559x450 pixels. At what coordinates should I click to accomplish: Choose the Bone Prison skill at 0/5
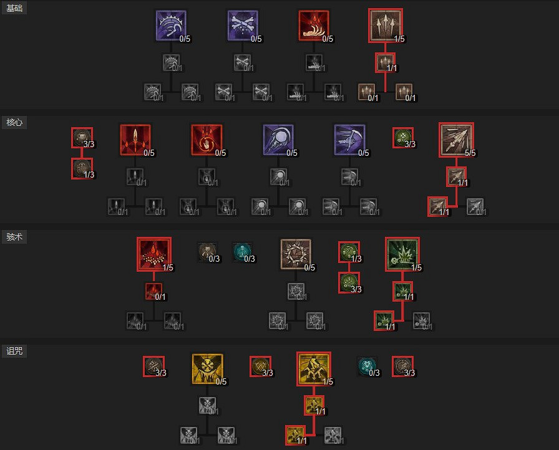coord(296,254)
